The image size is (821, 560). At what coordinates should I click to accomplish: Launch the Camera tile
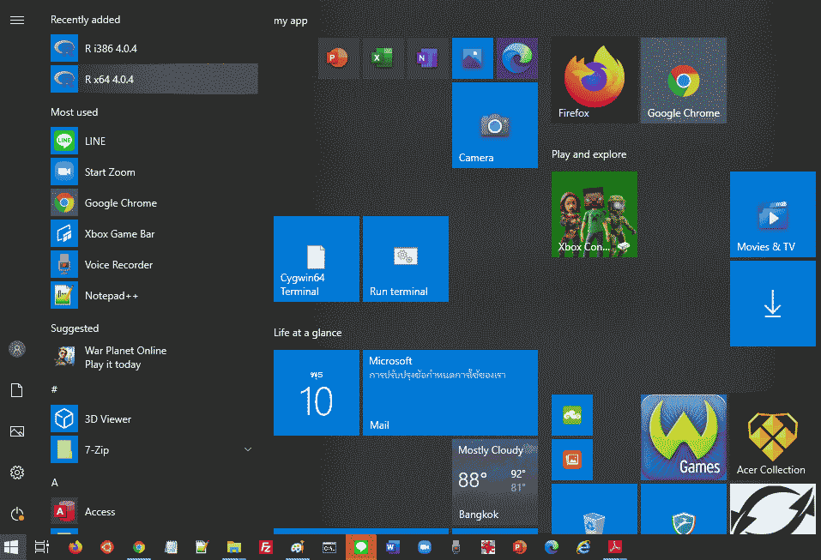[x=494, y=125]
